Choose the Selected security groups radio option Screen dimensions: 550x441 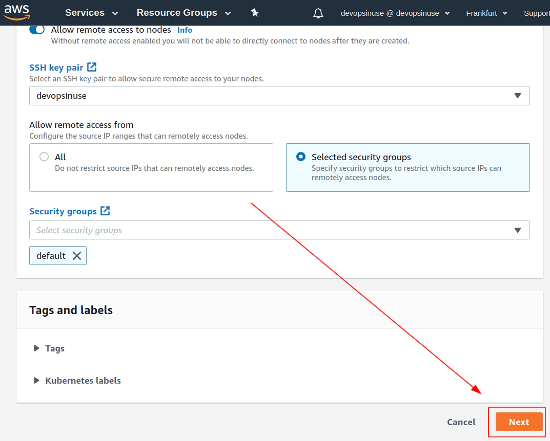click(x=301, y=157)
